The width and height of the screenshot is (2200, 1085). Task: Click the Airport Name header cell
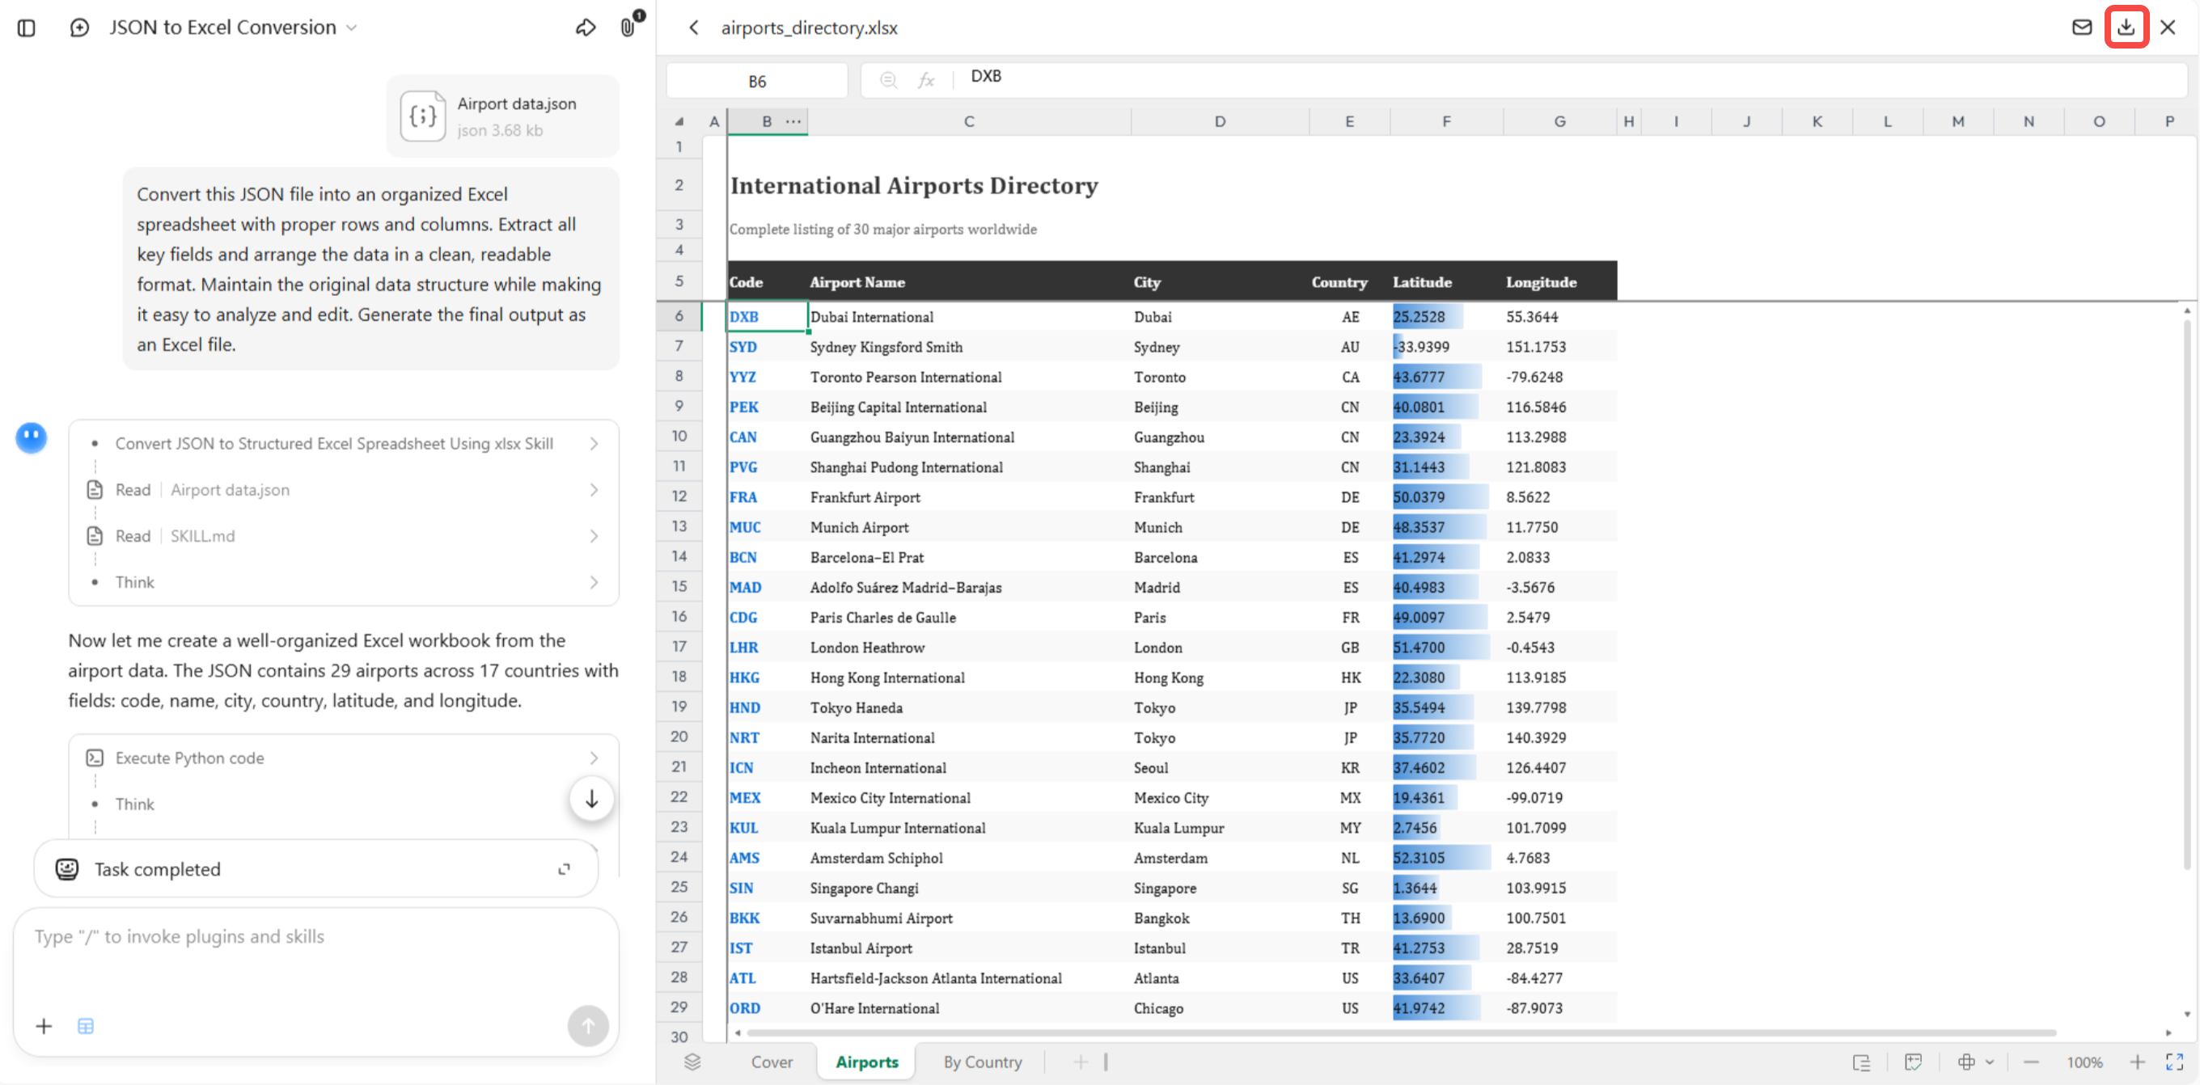click(x=969, y=281)
